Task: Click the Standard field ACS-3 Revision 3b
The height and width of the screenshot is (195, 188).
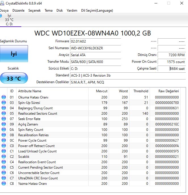Action: click(128, 76)
